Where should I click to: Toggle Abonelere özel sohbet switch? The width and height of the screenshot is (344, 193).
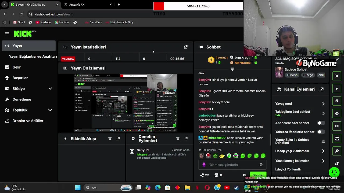321,123
